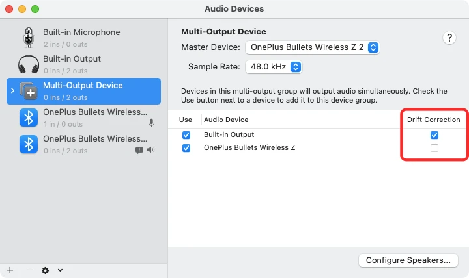Expand the Multi-Output Device disclosure chevron

coord(12,91)
